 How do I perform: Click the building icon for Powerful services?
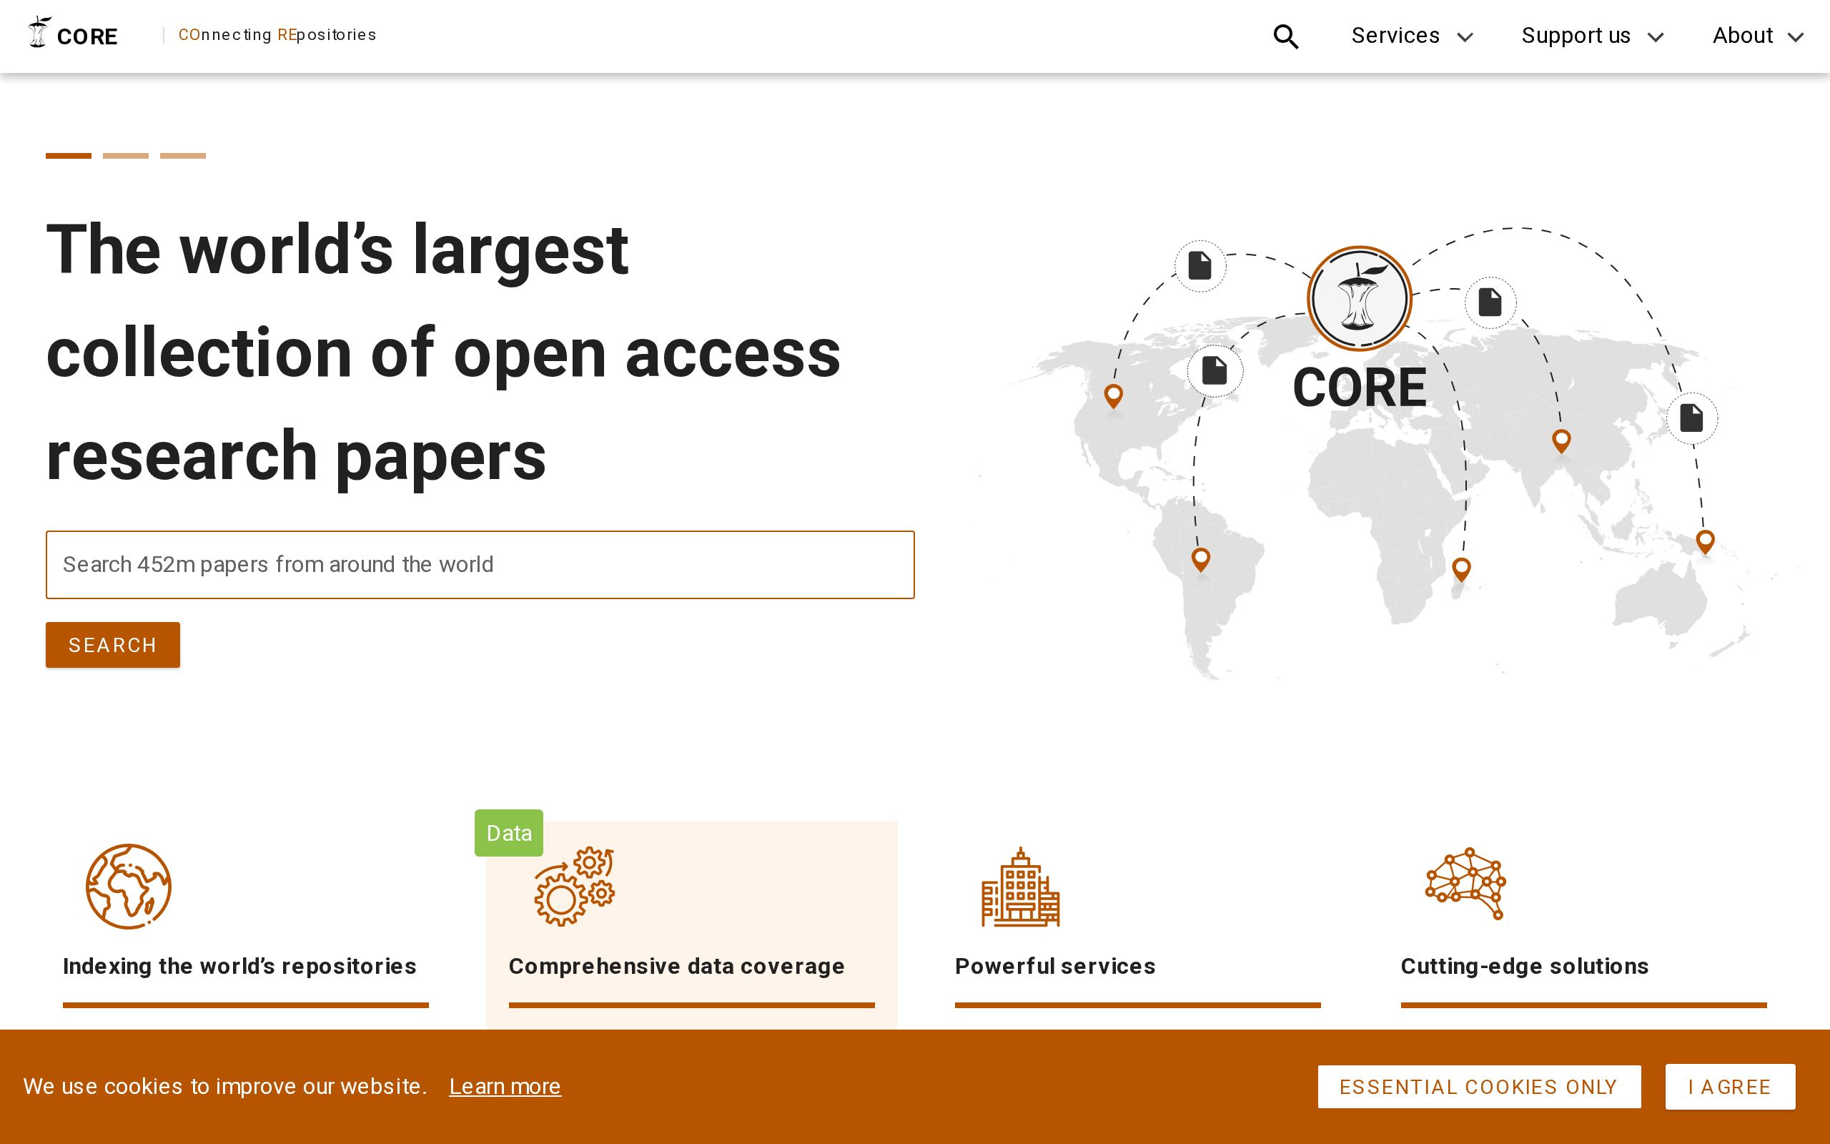(1020, 886)
